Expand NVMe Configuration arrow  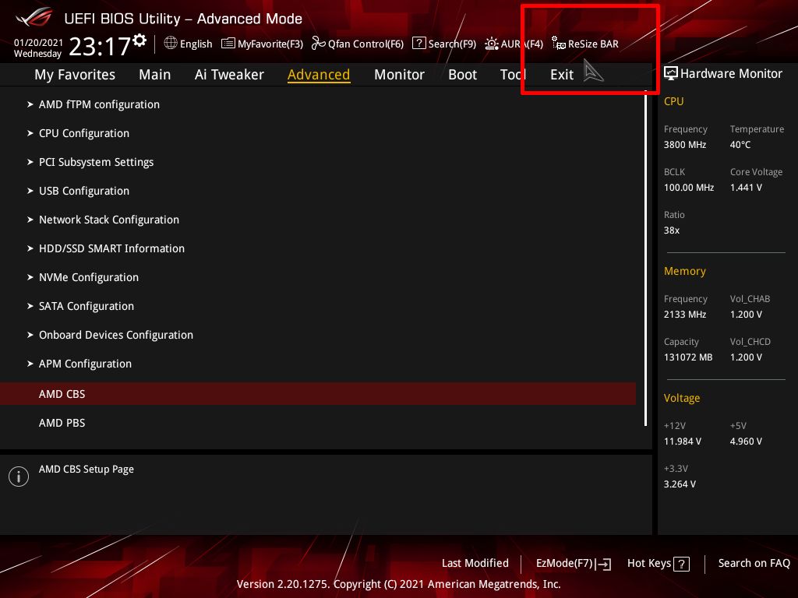click(x=30, y=277)
